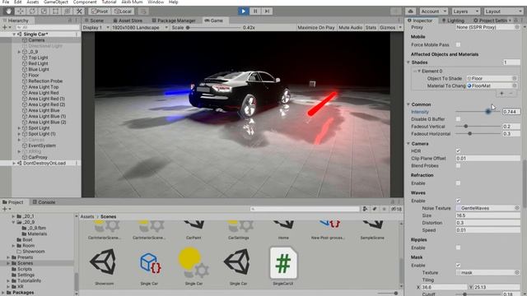
Task: Select the Rect transform tool
Action: pos(55,11)
